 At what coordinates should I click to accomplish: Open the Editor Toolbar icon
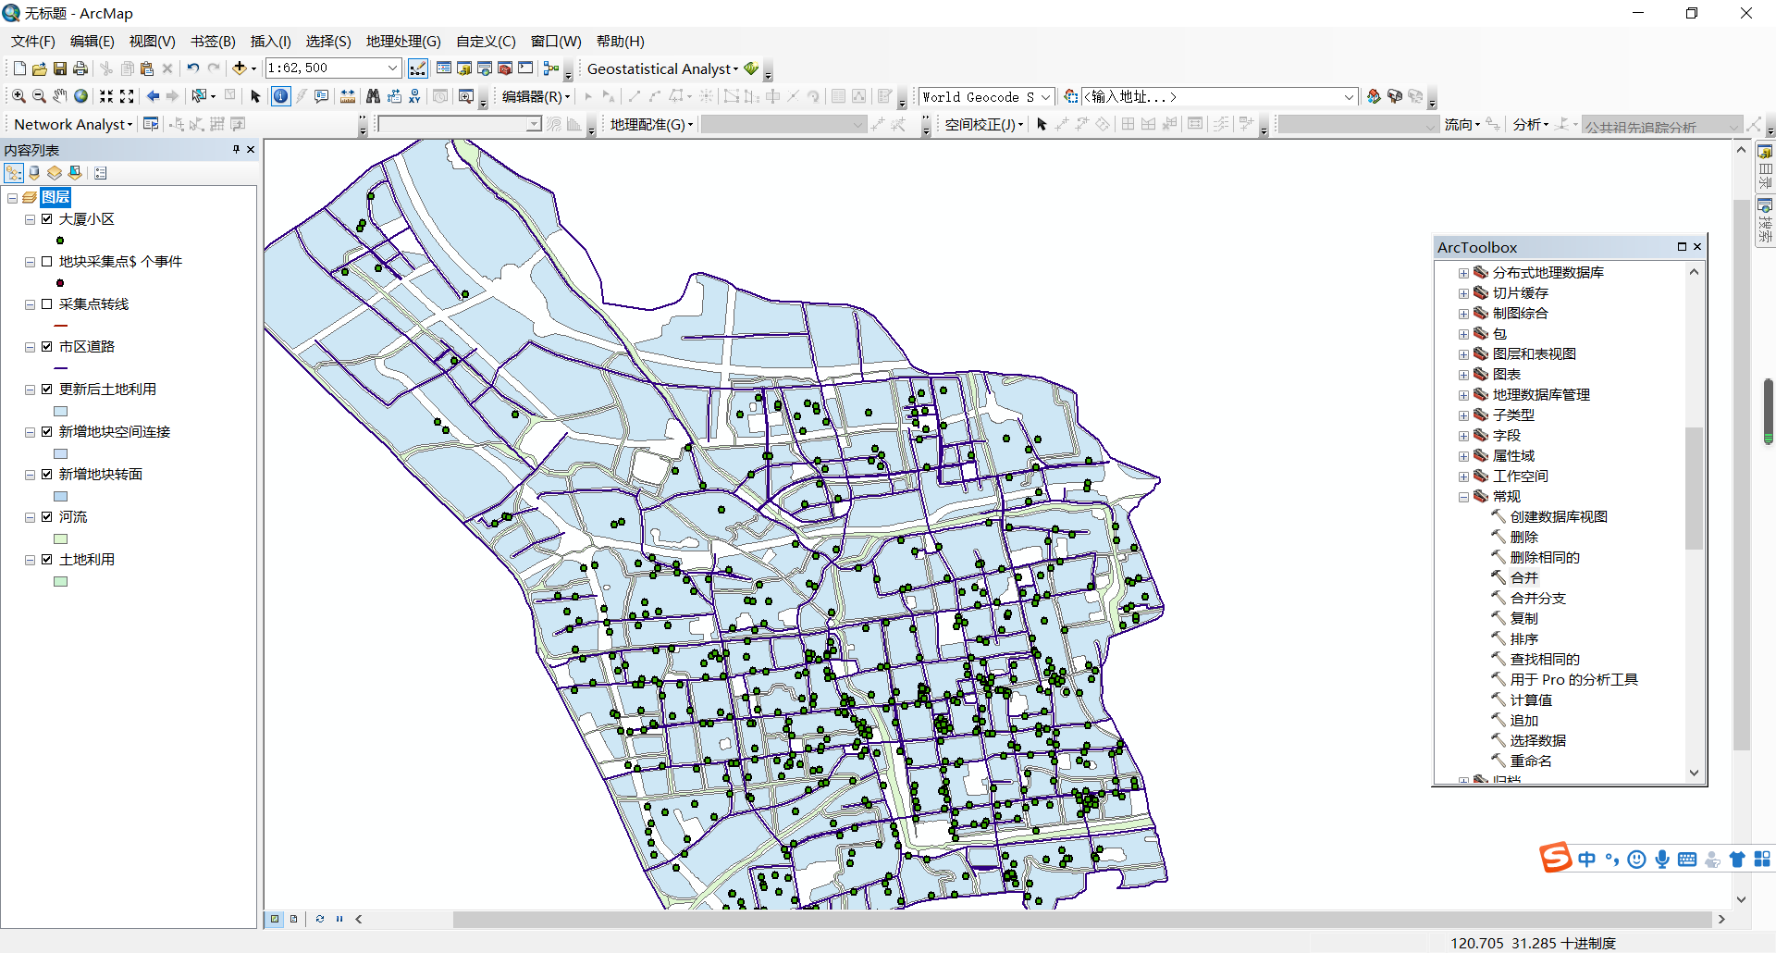tap(418, 68)
